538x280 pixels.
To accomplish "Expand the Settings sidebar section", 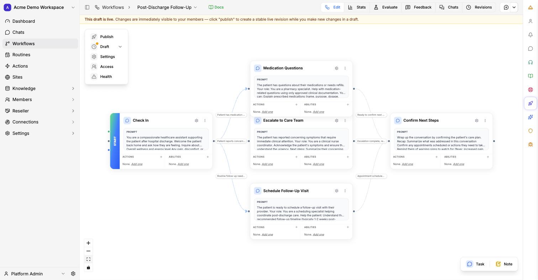I will tap(73, 133).
